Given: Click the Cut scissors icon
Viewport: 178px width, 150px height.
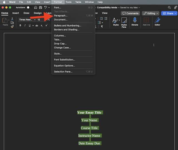Looking at the screenshot, I should (12, 19).
